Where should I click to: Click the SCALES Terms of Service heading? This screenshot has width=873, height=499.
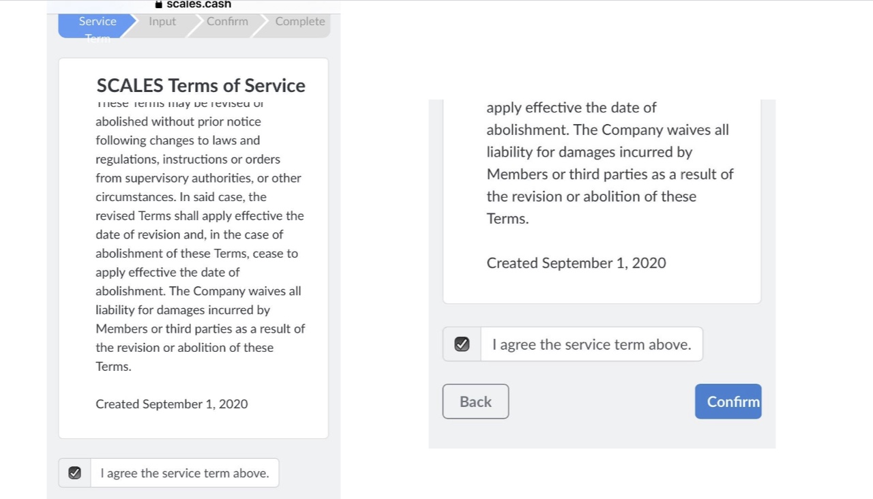[x=201, y=85]
